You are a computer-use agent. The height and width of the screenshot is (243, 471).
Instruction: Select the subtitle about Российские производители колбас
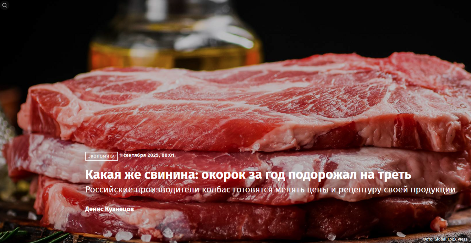pyautogui.click(x=270, y=190)
